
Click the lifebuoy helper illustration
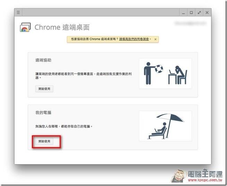[165, 74]
